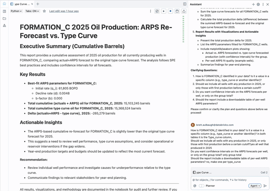Click the @ mention icon in Assistant
The width and height of the screenshot is (270, 191).
tap(195, 186)
